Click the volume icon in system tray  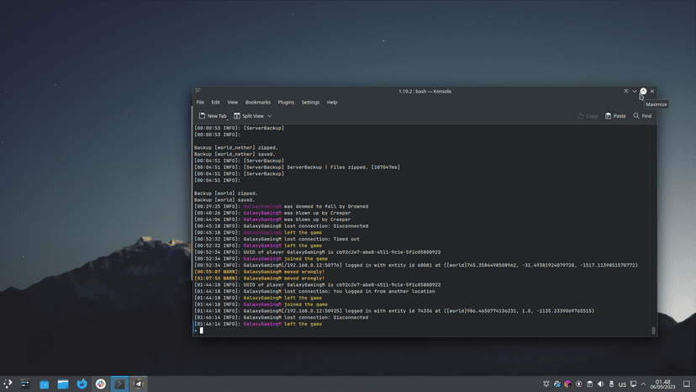tap(600, 384)
